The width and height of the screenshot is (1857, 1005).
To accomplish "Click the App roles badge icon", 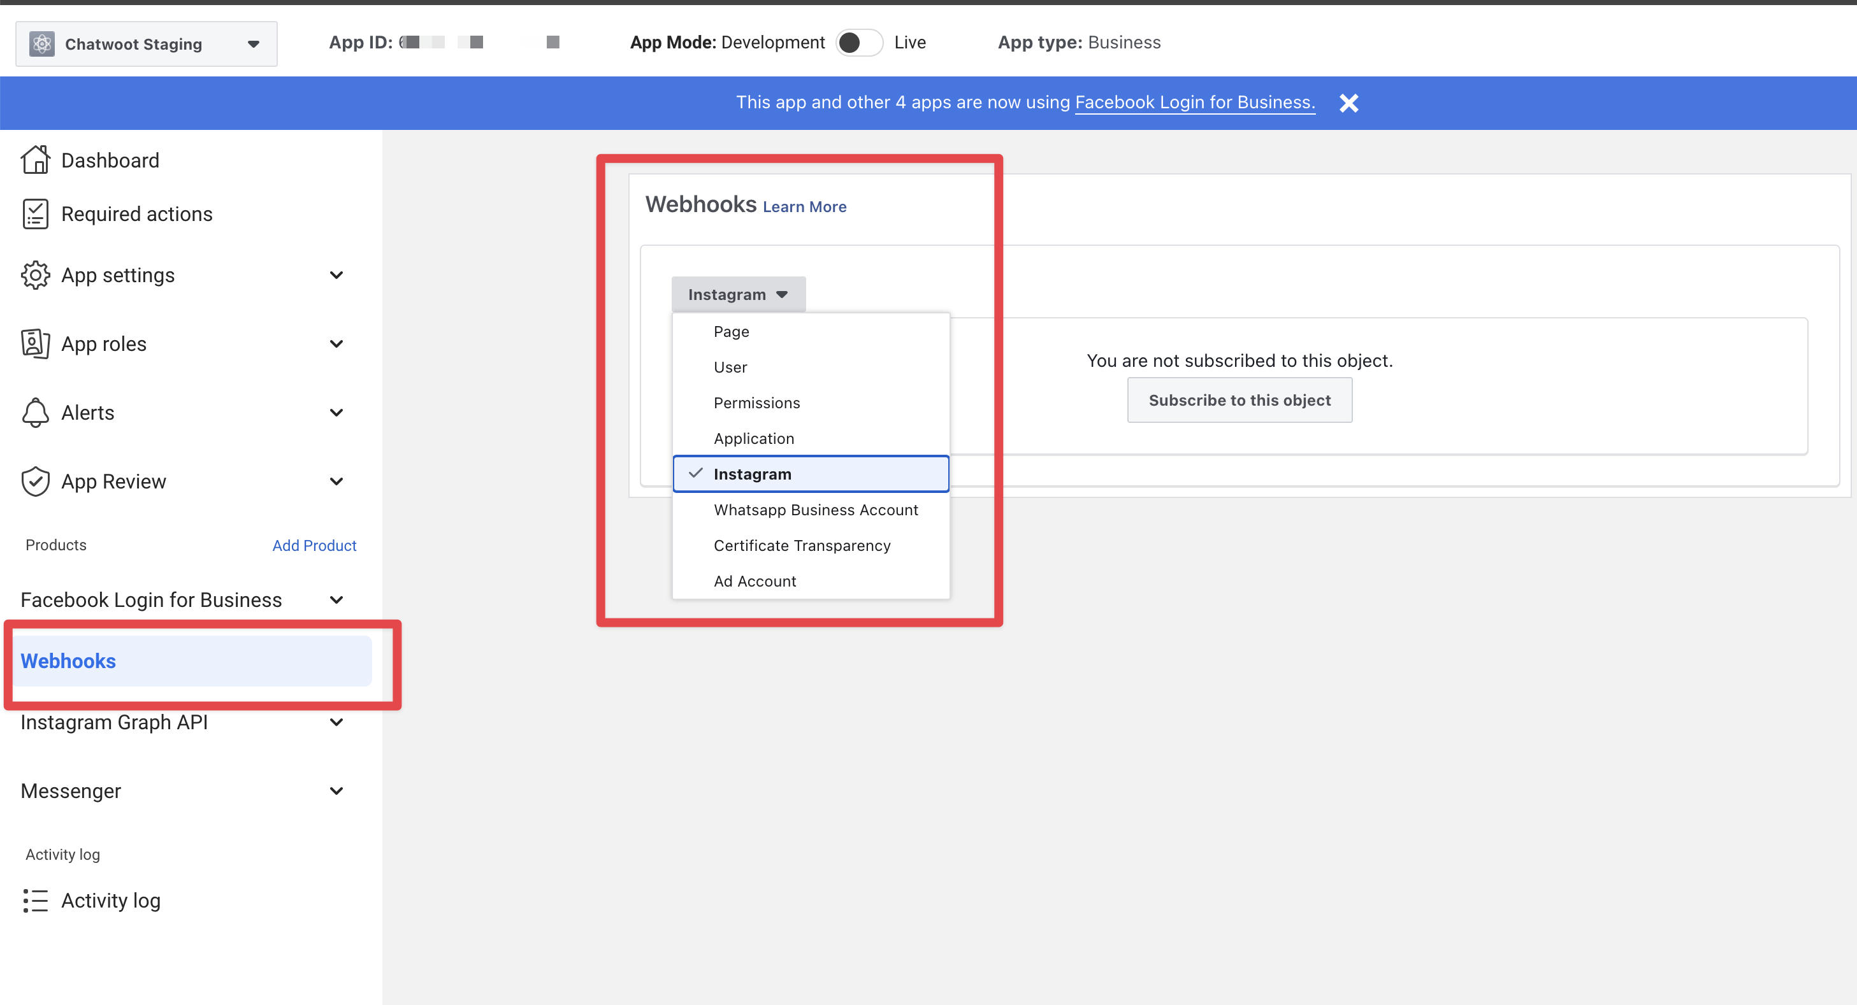I will click(34, 344).
